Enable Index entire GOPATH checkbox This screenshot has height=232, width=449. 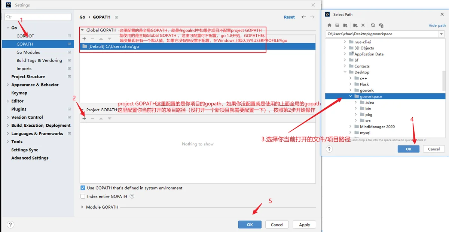[x=83, y=196]
